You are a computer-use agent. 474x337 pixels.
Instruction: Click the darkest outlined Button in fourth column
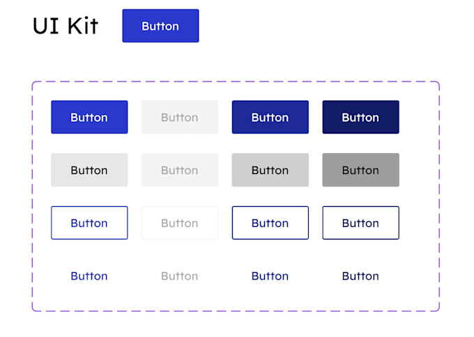tap(360, 223)
